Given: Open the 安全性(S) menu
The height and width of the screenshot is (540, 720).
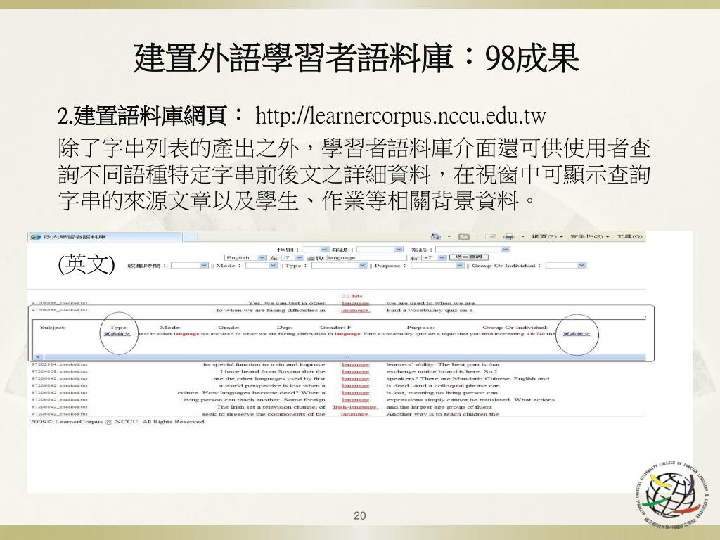Looking at the screenshot, I should click(590, 237).
